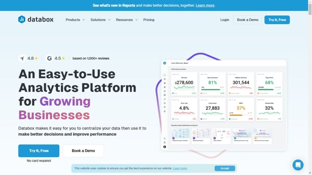Screen dimensions: 312x175
Task: Open the Solutions navigation item
Action: coord(98,20)
